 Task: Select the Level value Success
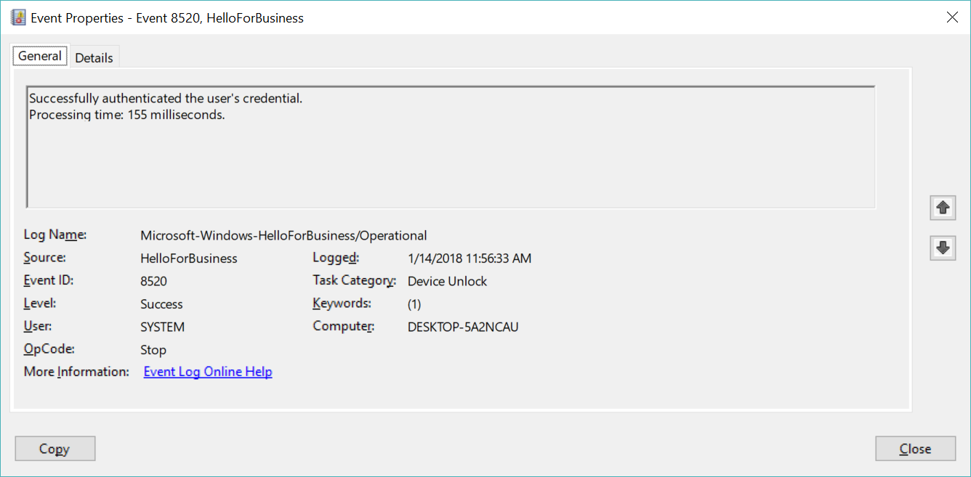coord(161,304)
